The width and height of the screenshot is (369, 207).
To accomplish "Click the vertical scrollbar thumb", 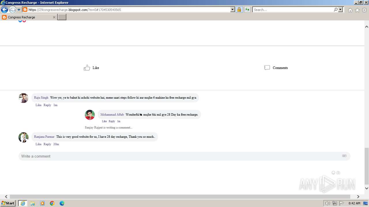I will coord(367,166).
